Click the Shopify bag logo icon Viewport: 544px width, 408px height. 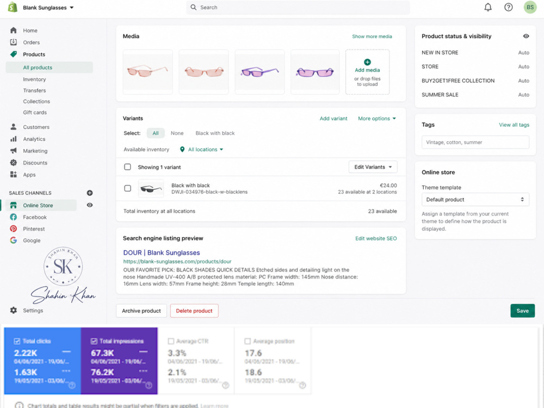[x=13, y=7]
